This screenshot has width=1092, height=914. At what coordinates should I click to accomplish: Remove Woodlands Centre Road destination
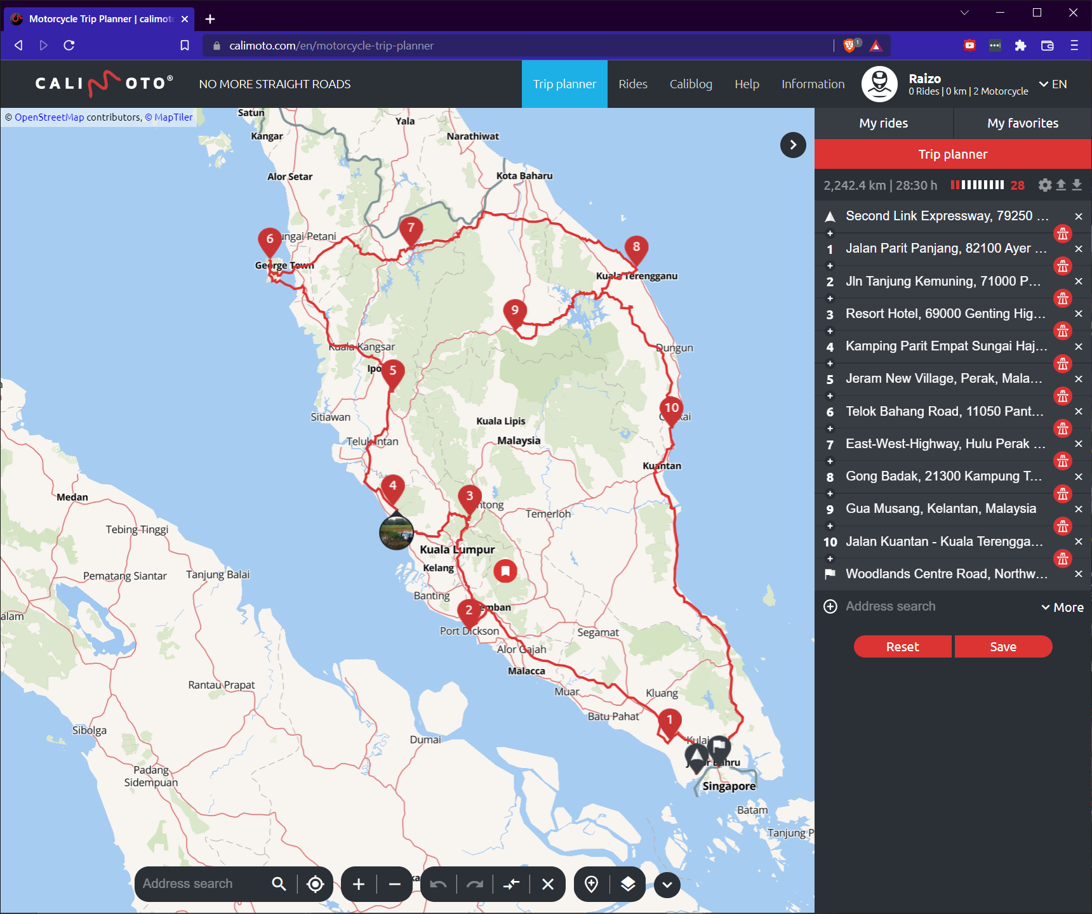(1078, 574)
